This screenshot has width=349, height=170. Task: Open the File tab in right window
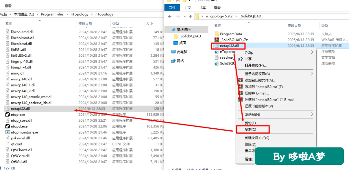click(172, 7)
